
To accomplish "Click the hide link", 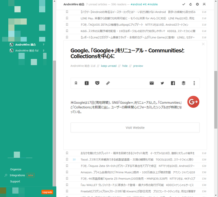I will click(125, 66).
